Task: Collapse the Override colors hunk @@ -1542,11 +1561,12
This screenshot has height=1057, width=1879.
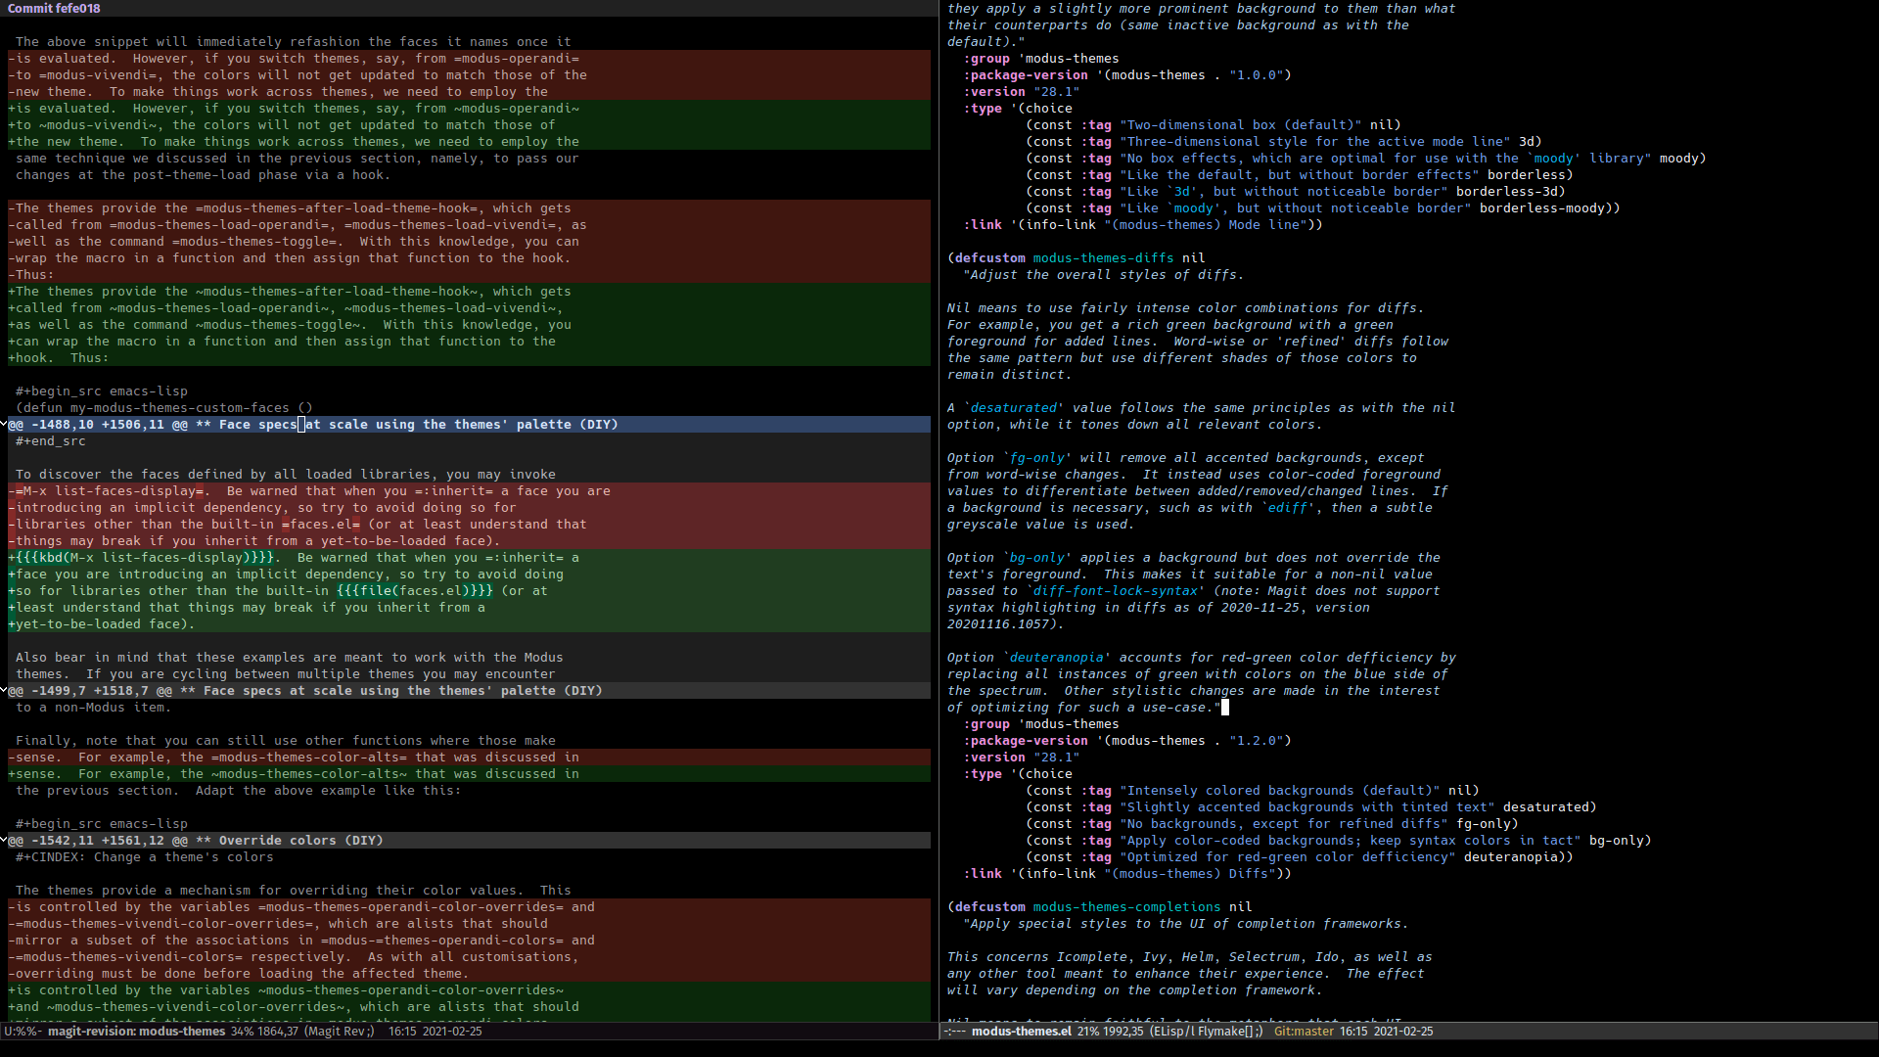Action: (x=4, y=841)
